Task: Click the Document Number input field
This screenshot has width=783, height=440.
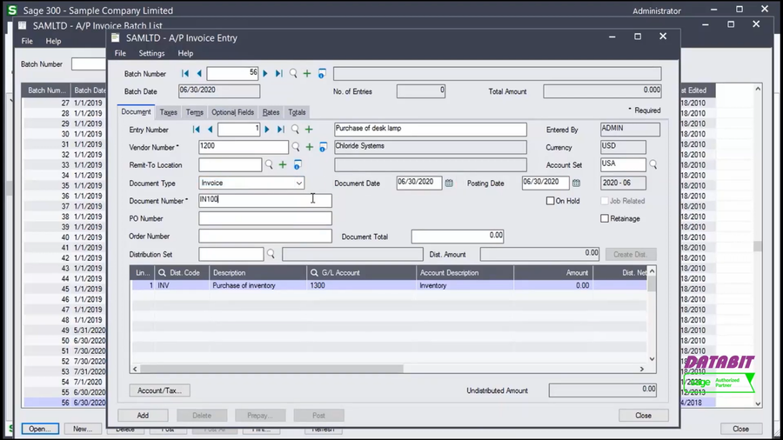Action: [264, 201]
